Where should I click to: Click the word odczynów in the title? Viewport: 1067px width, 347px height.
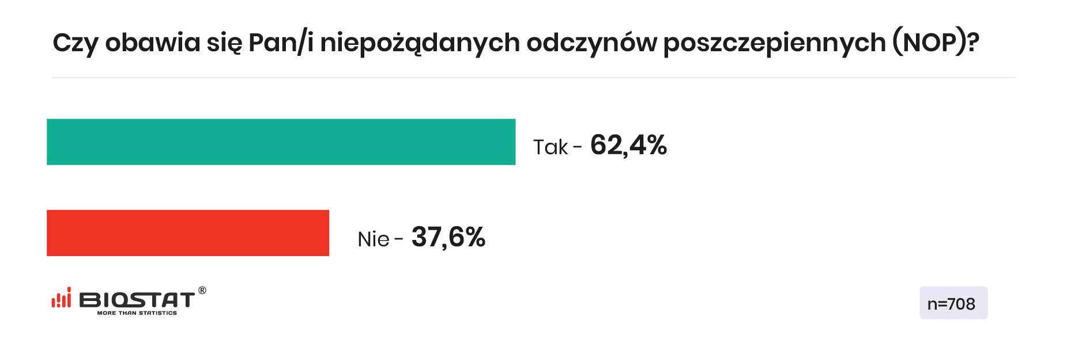[x=591, y=44]
